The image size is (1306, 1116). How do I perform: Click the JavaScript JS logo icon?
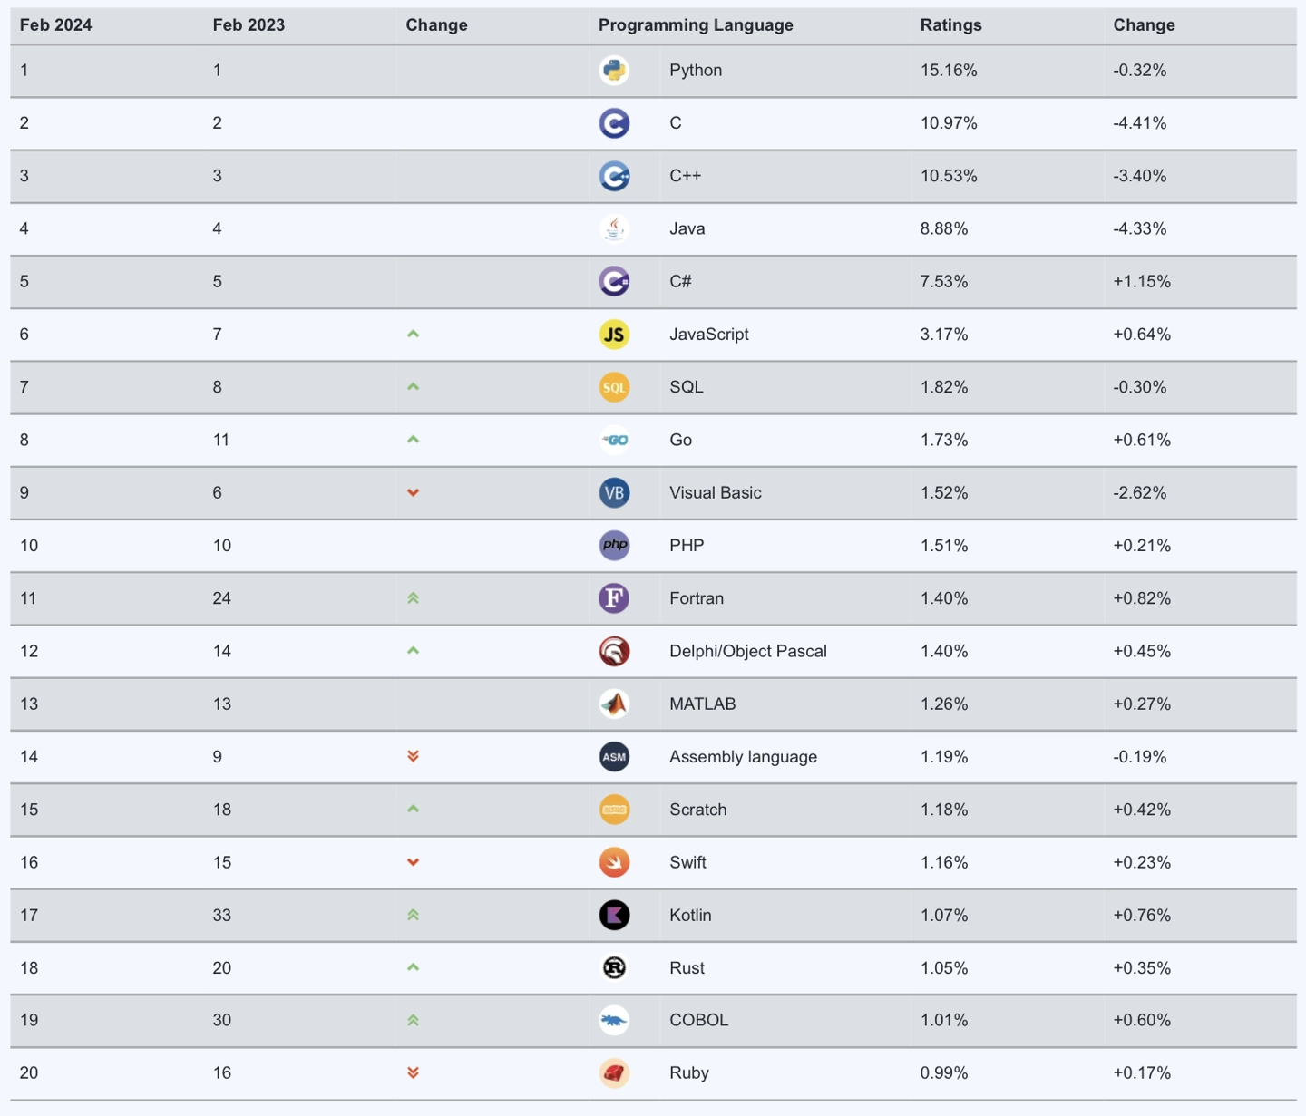614,335
